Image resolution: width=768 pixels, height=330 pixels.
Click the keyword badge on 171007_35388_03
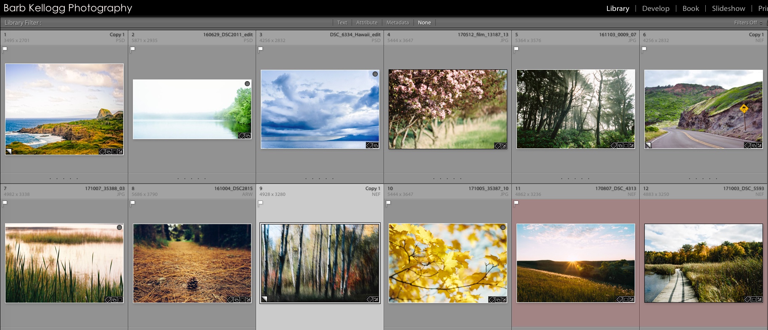pos(108,300)
